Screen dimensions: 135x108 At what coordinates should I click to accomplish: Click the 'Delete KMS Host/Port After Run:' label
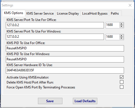30,82
